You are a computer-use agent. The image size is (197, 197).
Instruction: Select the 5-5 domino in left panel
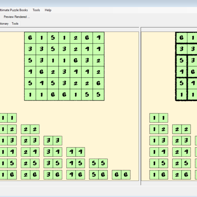tap(98, 164)
